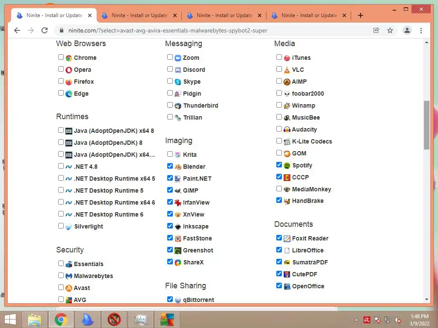Click the SumatraPDF label

310,263
